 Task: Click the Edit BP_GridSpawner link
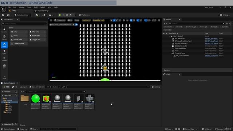pos(212,56)
